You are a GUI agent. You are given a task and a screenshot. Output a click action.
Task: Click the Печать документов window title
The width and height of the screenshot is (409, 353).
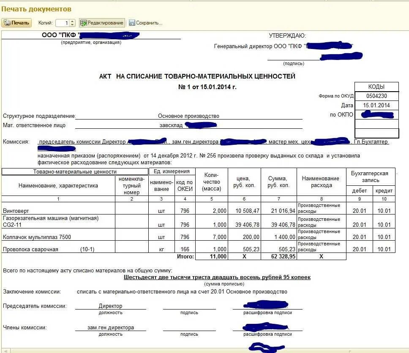coord(36,9)
